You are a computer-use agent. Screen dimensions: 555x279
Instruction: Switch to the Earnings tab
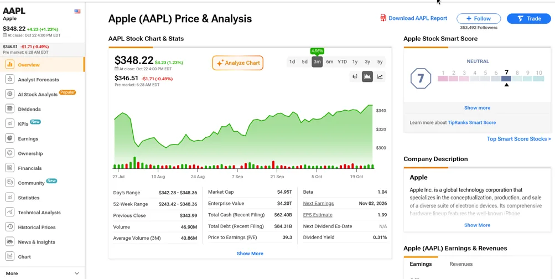point(421,264)
